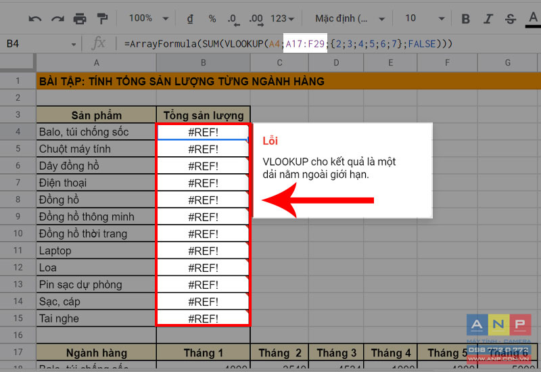Open the 123 number format dropdown
This screenshot has width=541, height=372.
click(x=282, y=19)
